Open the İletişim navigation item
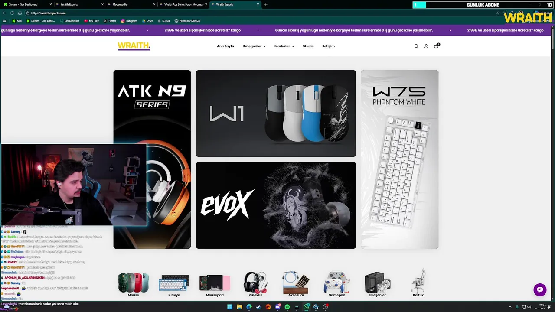Screen dimensions: 555x312 (x=328, y=46)
